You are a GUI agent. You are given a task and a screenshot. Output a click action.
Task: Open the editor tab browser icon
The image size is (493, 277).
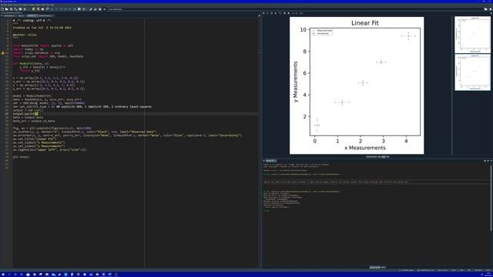point(2,15)
